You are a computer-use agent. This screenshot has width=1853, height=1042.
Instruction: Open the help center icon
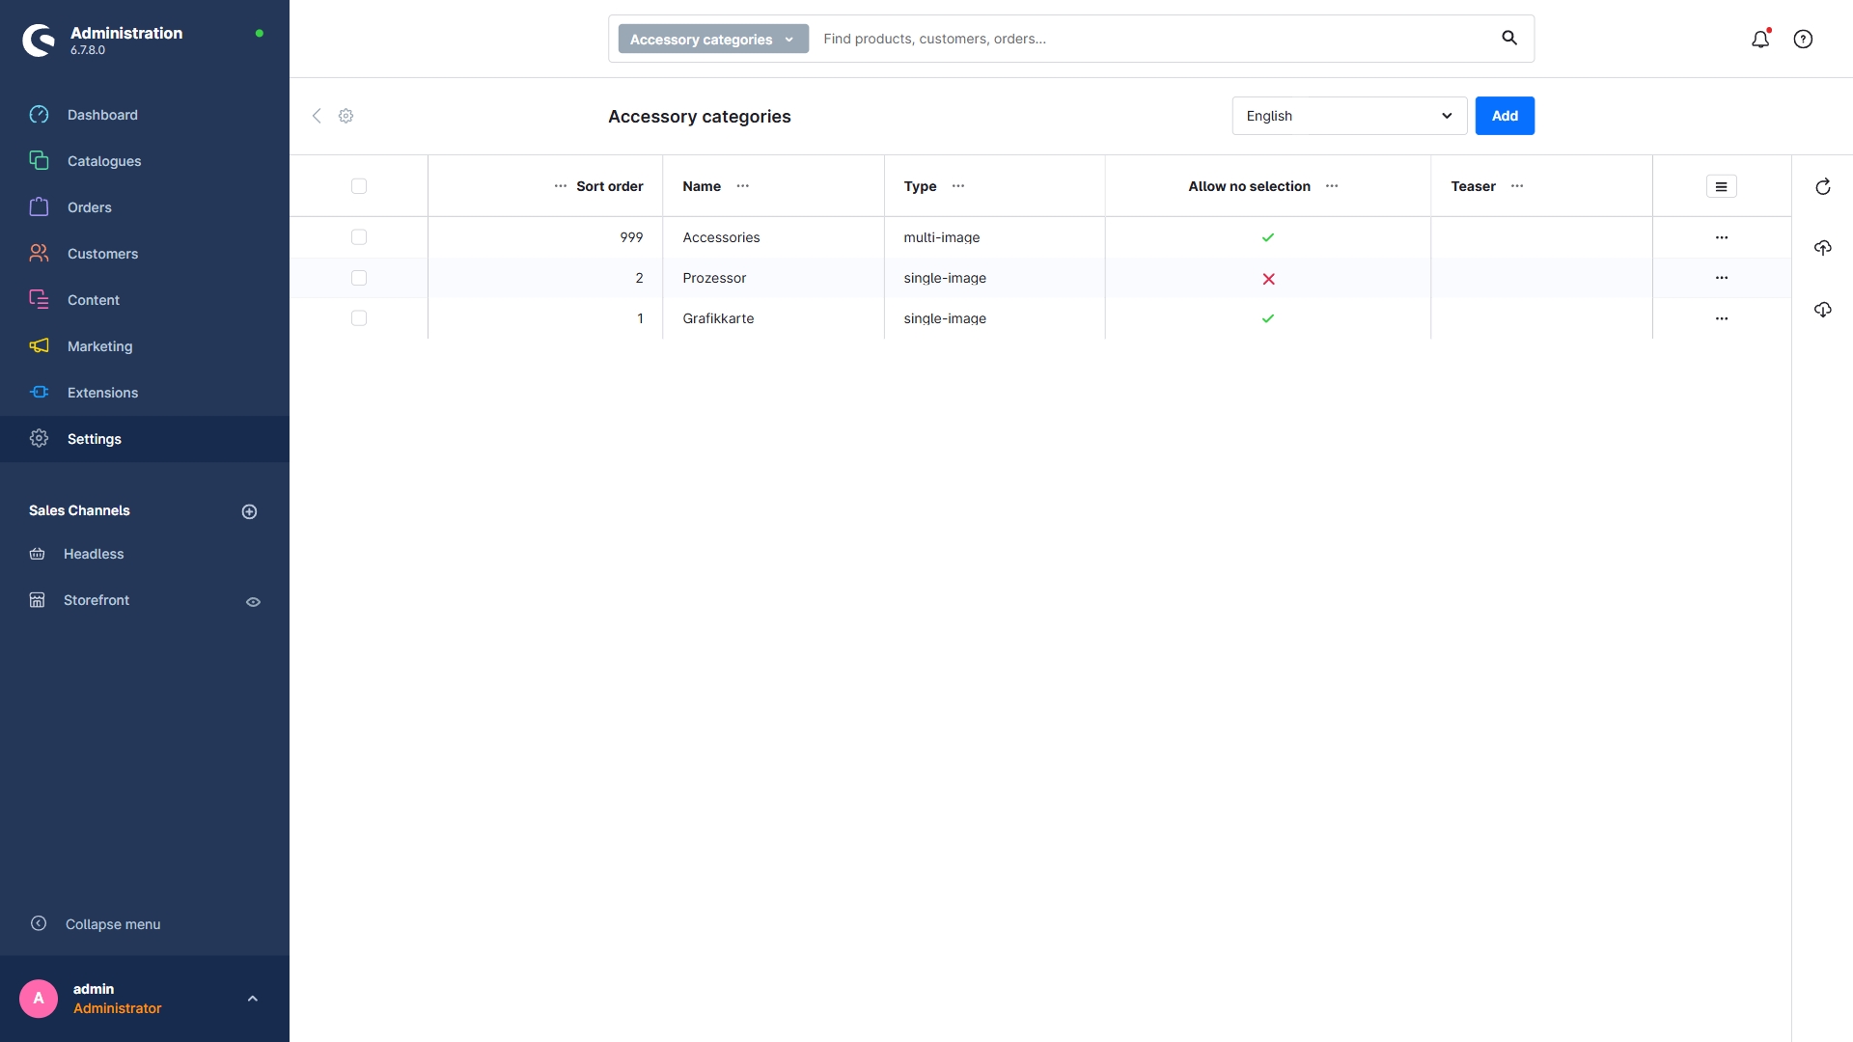(x=1803, y=39)
